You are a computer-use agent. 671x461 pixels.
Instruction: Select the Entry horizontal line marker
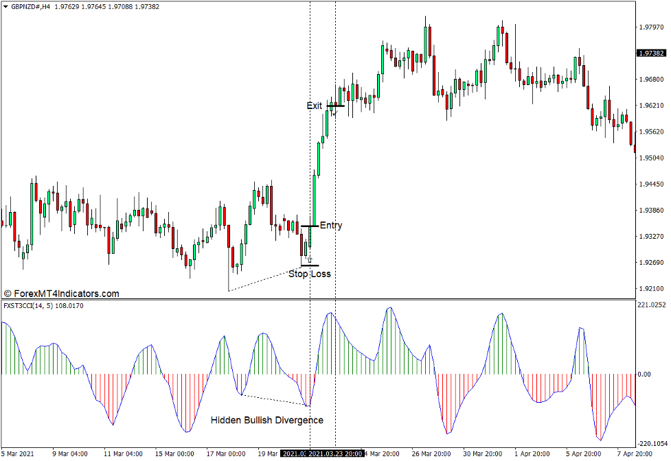(x=308, y=226)
